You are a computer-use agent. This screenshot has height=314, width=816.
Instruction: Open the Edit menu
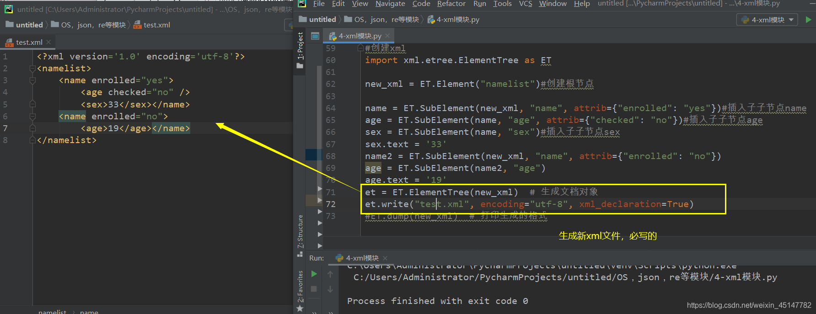tap(338, 4)
